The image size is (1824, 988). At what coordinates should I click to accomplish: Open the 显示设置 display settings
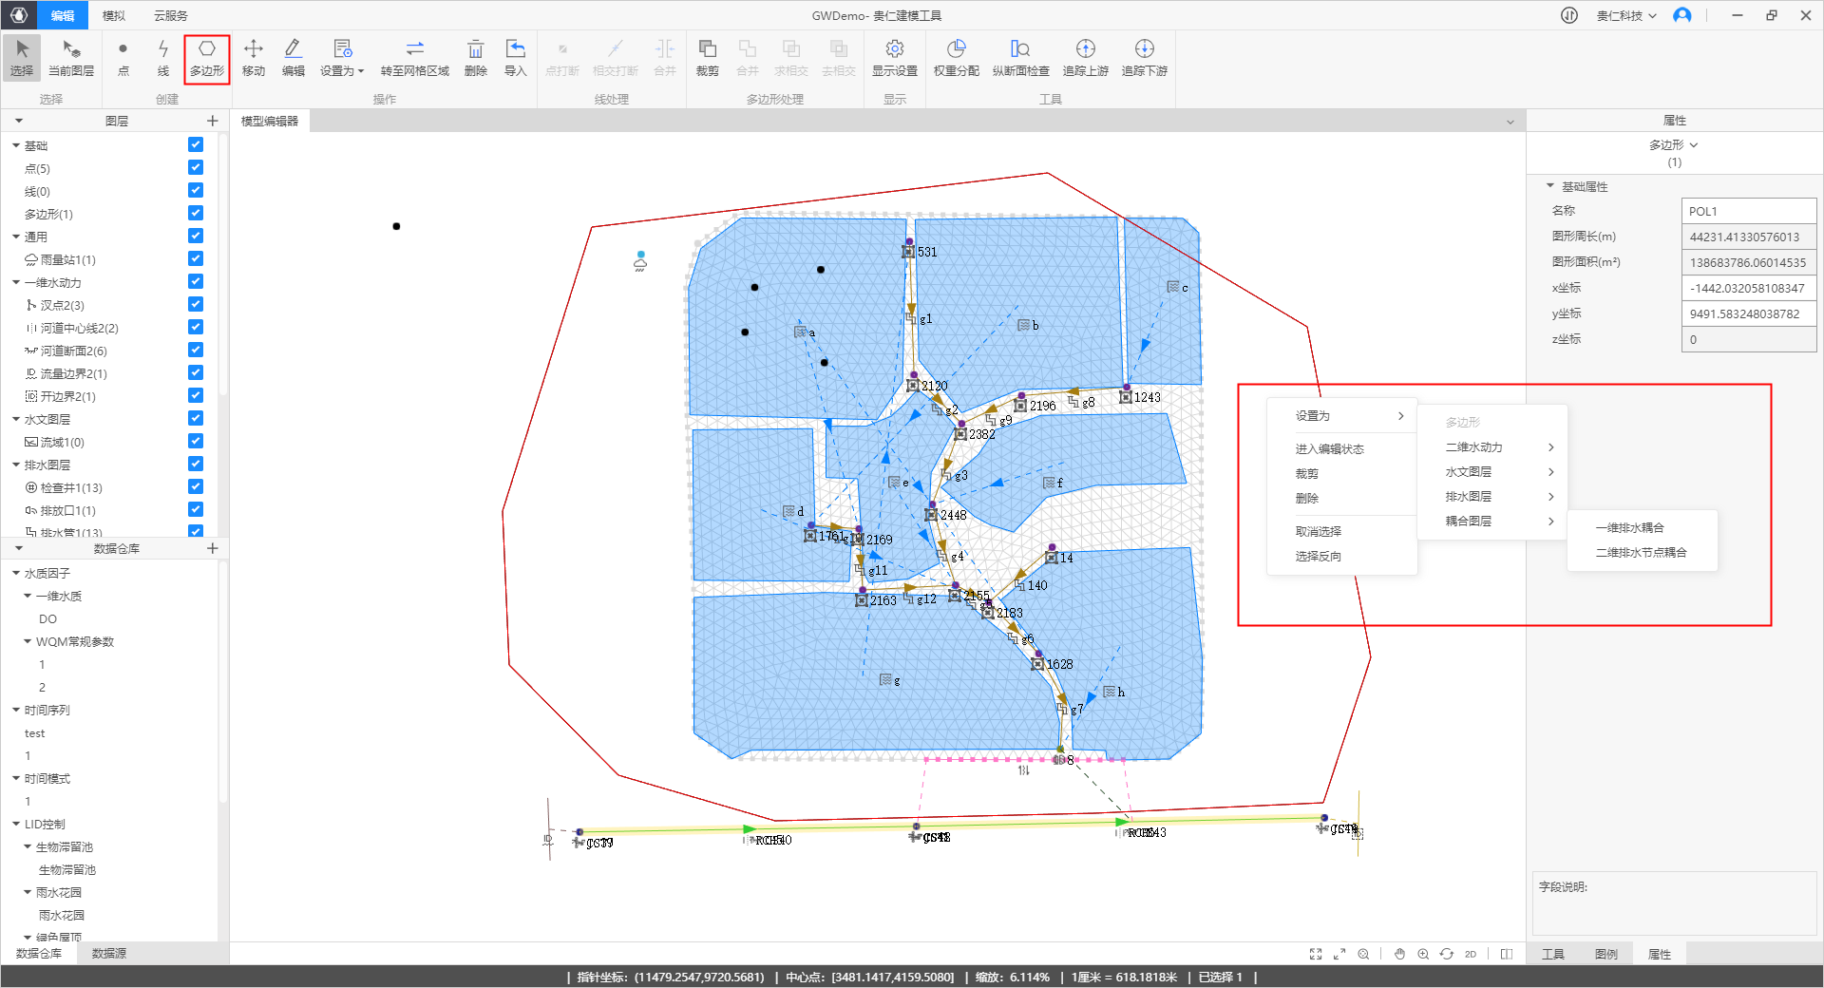point(894,58)
